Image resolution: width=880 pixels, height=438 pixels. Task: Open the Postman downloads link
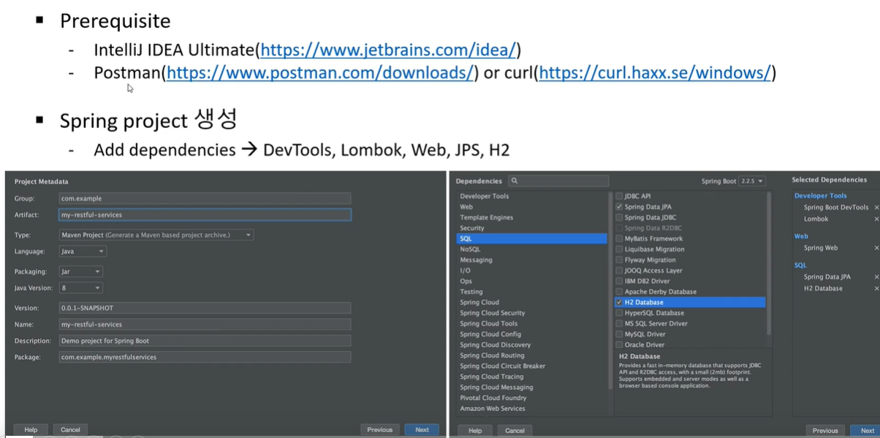[x=319, y=73]
